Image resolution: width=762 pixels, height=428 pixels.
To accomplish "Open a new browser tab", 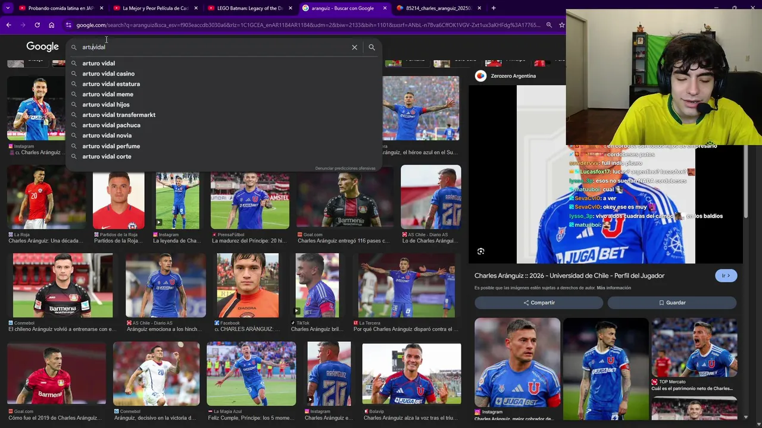I will tap(494, 8).
